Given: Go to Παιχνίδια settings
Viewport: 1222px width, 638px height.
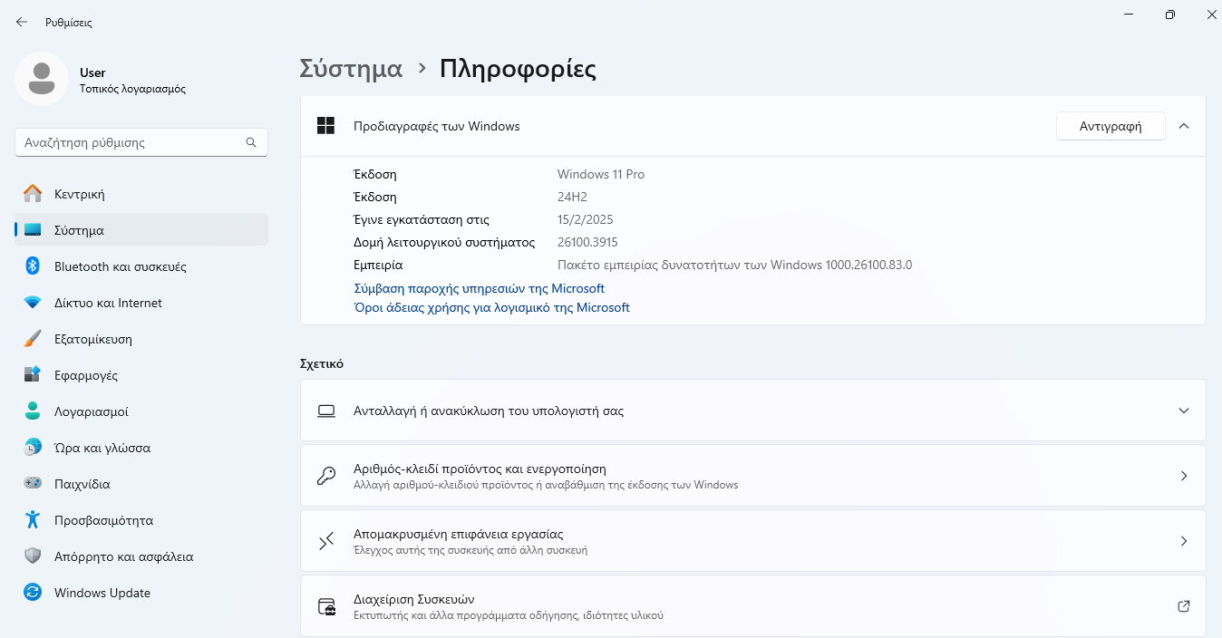Looking at the screenshot, I should (141, 484).
